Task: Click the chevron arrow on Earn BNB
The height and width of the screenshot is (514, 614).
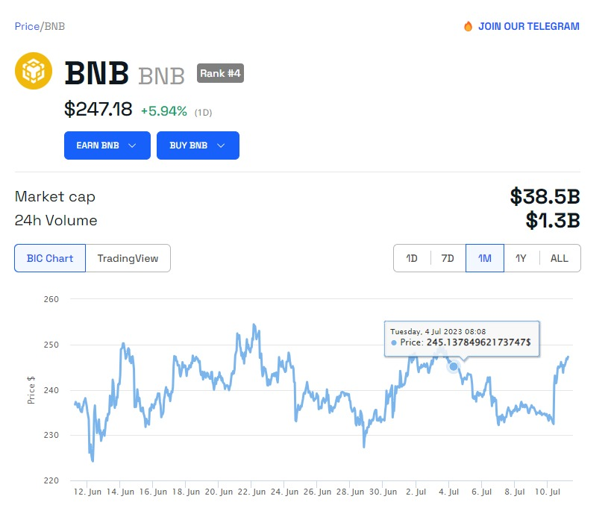Action: coord(132,145)
